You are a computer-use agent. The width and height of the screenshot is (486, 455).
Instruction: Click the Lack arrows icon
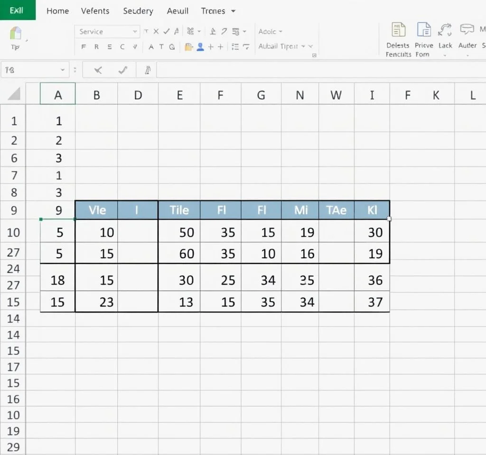[445, 30]
